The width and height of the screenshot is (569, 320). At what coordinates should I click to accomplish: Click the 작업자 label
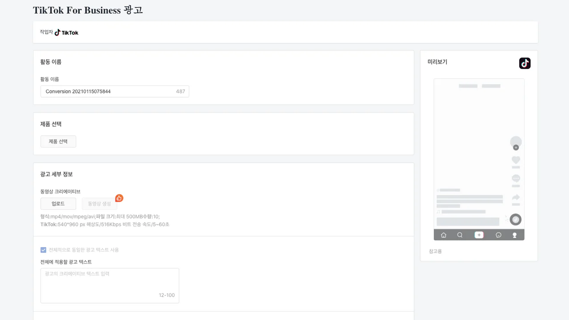coord(46,32)
